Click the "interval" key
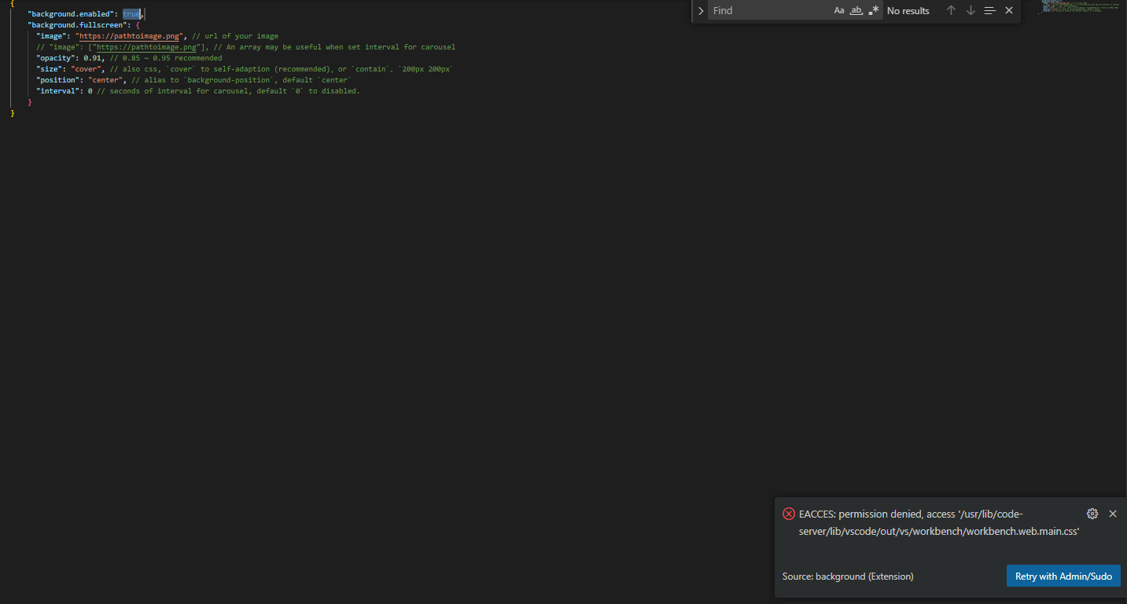1127x604 pixels. pos(57,91)
